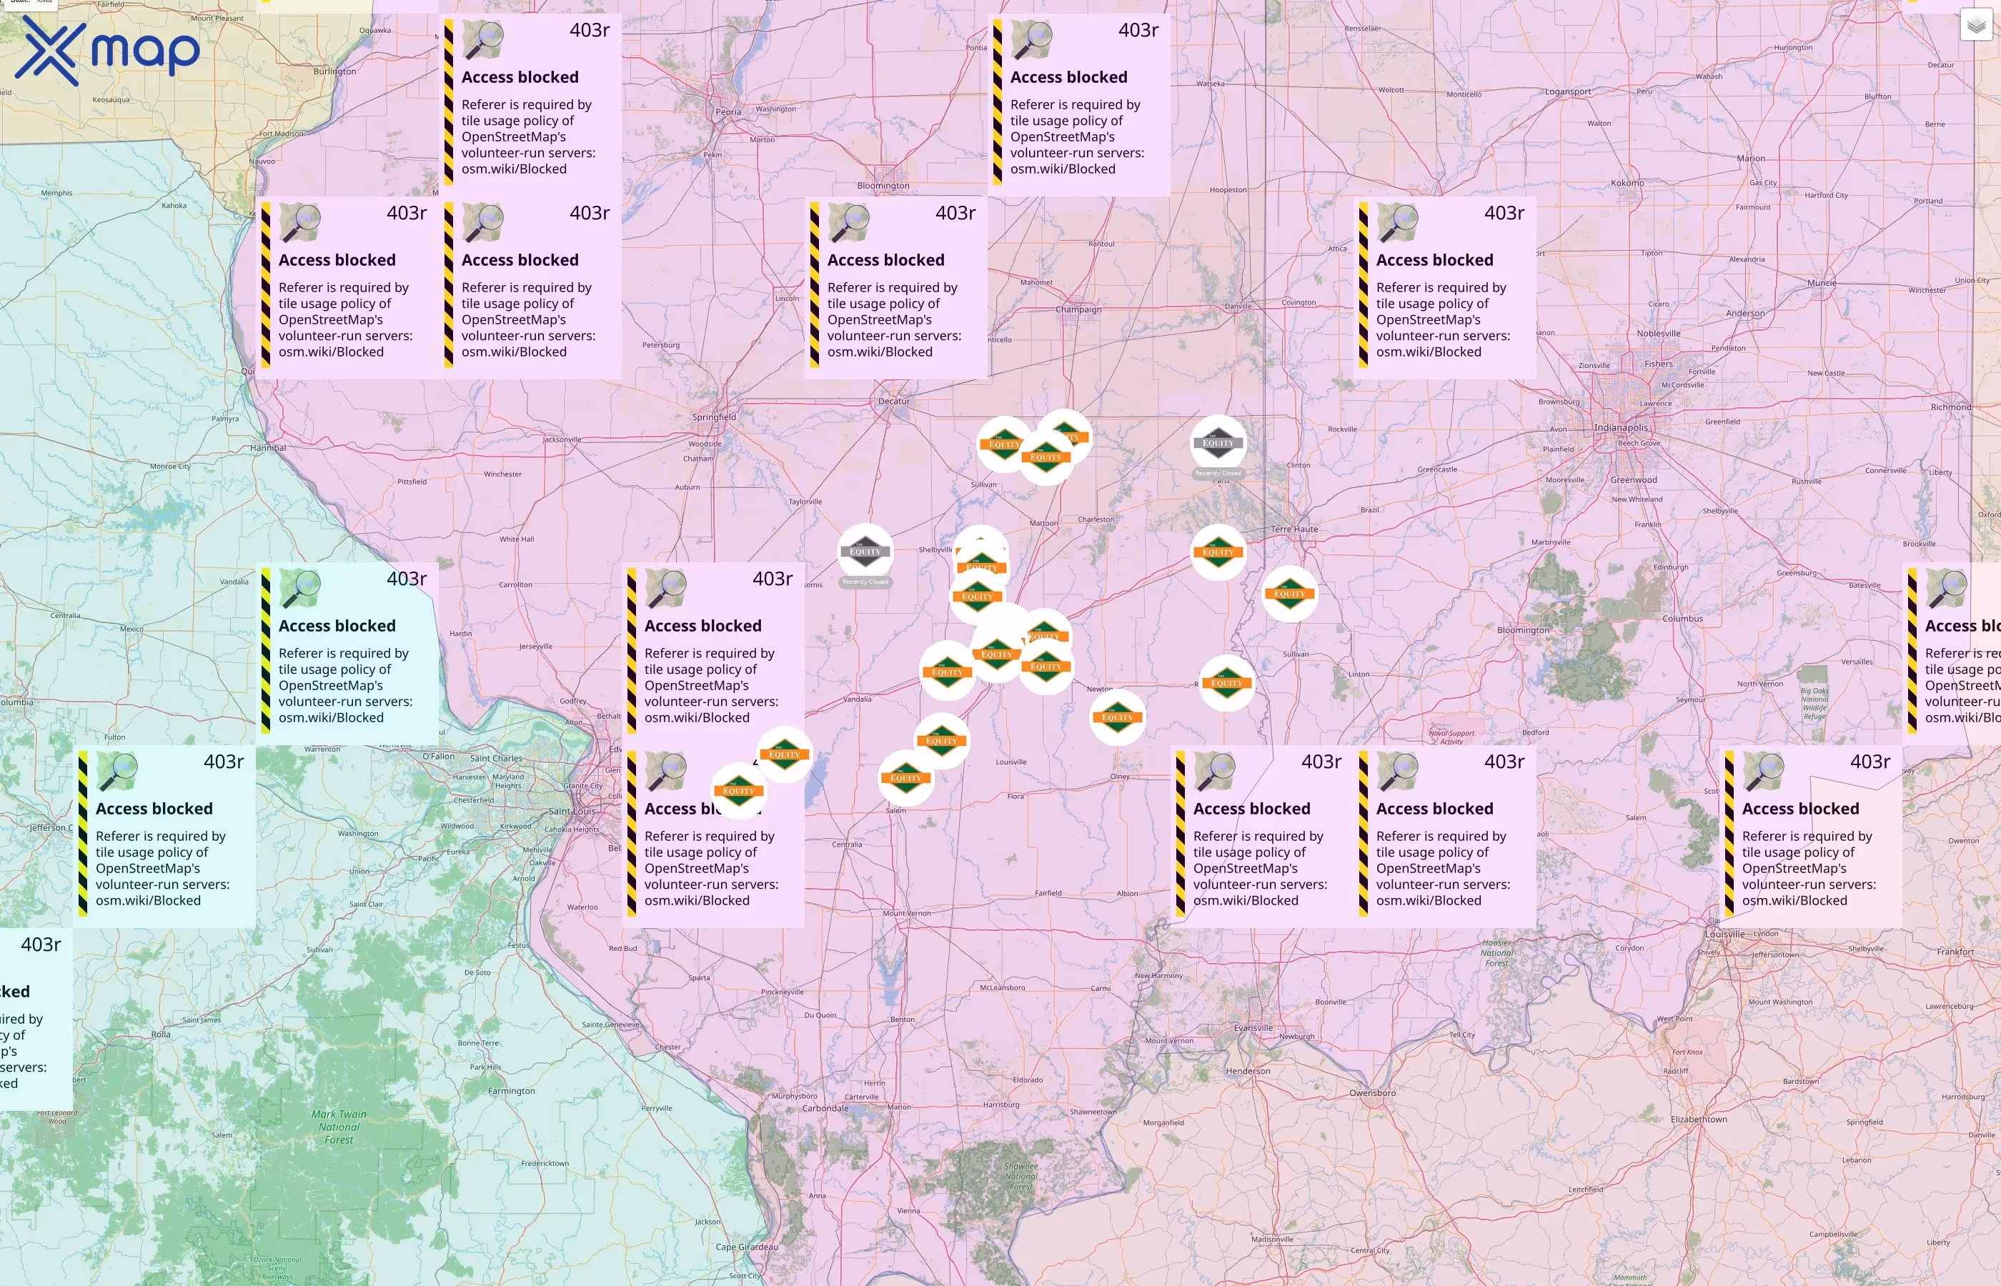
Task: Click Equity marker northeast of Vandalia, Illinois
Action: [946, 672]
